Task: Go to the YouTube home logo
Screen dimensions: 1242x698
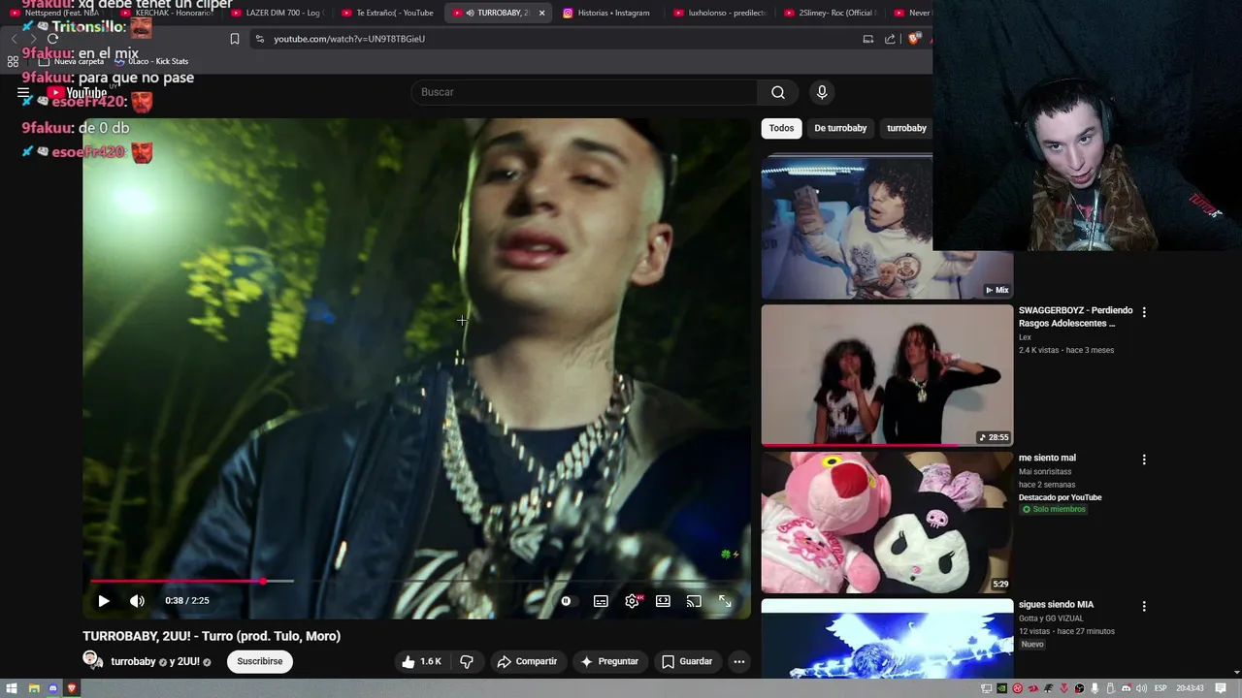Action: [78, 93]
